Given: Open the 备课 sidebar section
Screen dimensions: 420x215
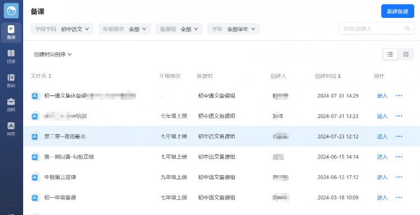Looking at the screenshot, I should point(11,32).
